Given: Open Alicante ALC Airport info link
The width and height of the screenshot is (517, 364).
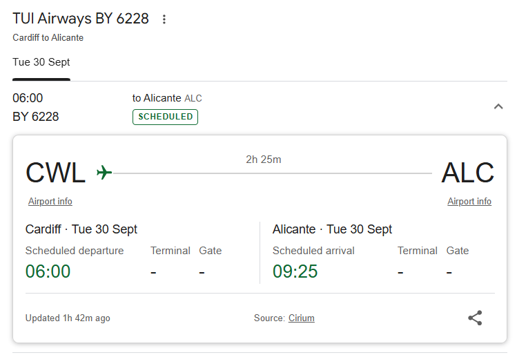Looking at the screenshot, I should (x=469, y=202).
